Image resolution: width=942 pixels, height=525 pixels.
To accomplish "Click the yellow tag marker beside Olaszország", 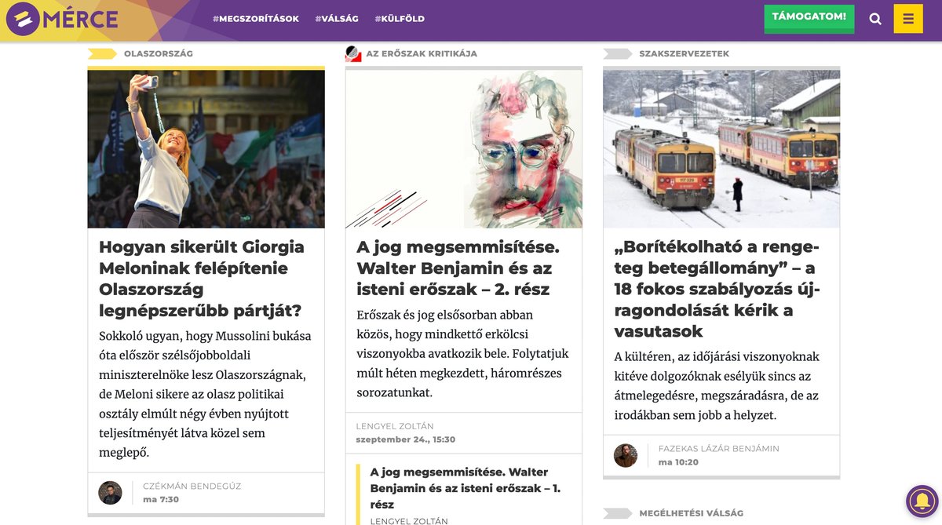I will (102, 53).
